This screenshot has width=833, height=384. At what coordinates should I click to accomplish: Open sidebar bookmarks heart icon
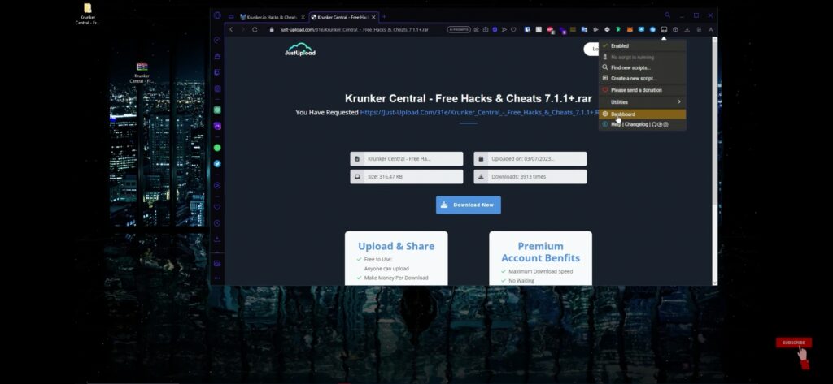pyautogui.click(x=217, y=207)
